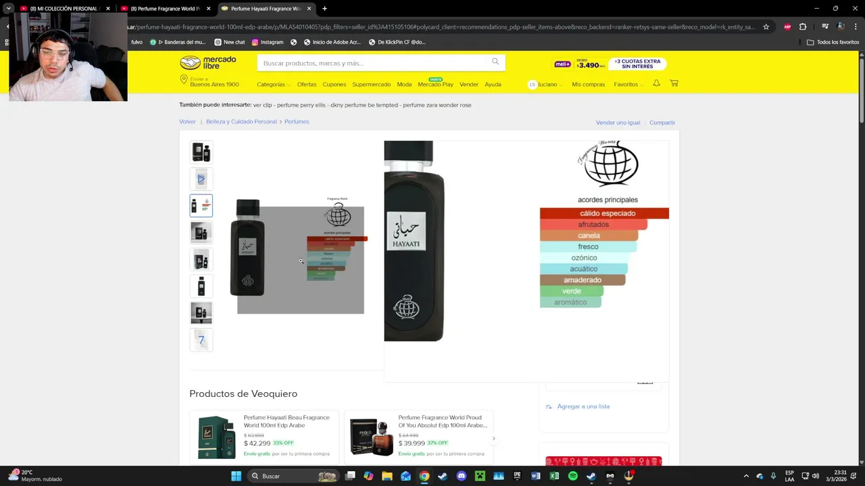Viewport: 865px width, 486px height.
Task: Open the weather widget showing 20°C
Action: coord(35,476)
